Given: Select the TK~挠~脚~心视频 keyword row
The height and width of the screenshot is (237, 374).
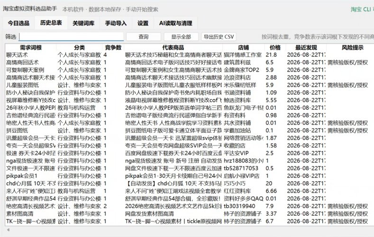Looking at the screenshot, I should [x=190, y=221].
